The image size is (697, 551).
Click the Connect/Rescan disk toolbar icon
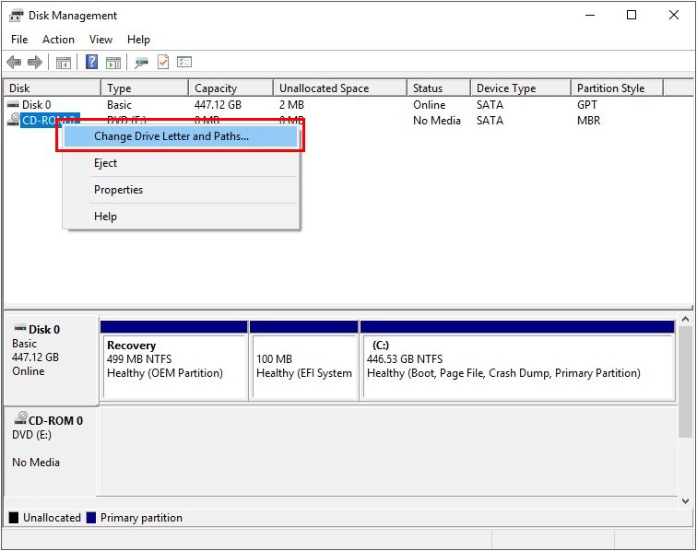point(141,63)
